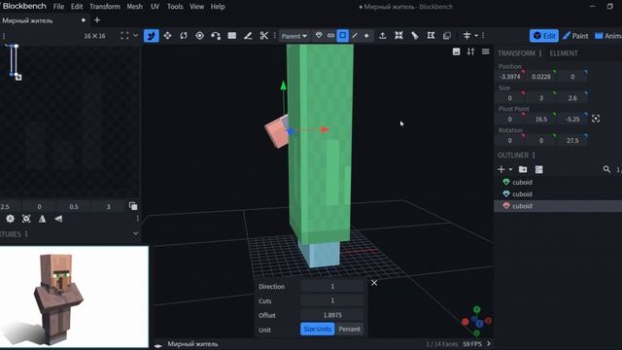Open add element dropdown arrow in outliner
The width and height of the screenshot is (622, 350).
pos(511,169)
